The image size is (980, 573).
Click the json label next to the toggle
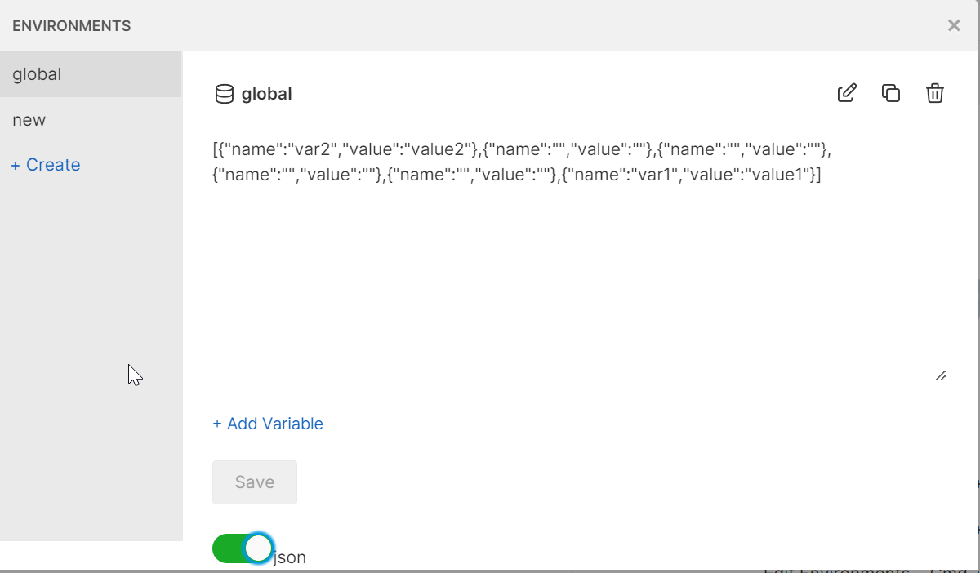point(290,557)
